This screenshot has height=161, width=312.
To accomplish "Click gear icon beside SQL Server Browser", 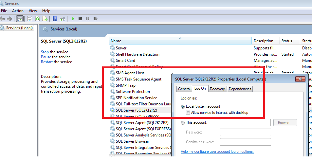I will (x=113, y=141).
